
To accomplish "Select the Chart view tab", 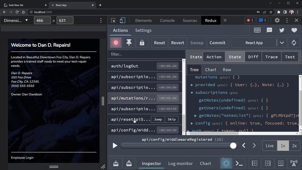I will (x=210, y=69).
